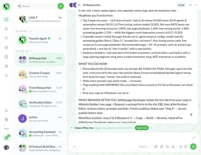The width and height of the screenshot is (201, 155).
Task: Open the Content Creator chat
Action: pyautogui.click(x=40, y=74)
